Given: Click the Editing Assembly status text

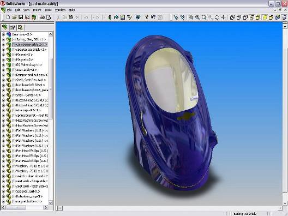Looking at the screenshot, I should [245, 214].
